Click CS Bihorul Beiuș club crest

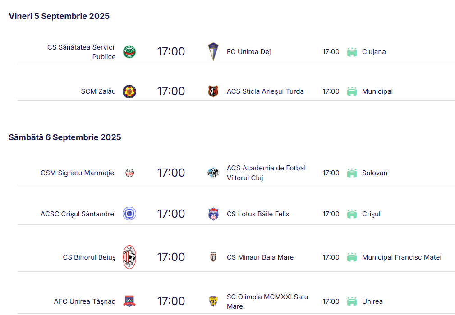tap(129, 257)
